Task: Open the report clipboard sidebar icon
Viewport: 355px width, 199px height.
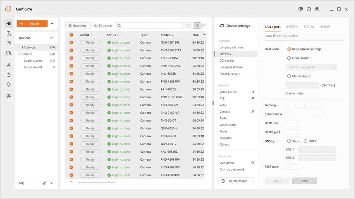Action: [9, 75]
